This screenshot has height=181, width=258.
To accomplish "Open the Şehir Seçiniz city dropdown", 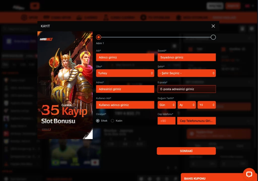I will click(187, 73).
